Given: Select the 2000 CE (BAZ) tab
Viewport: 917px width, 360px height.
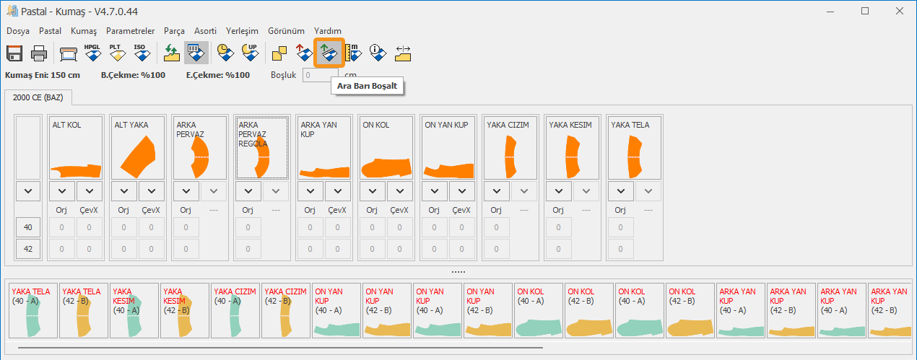Looking at the screenshot, I should [38, 97].
